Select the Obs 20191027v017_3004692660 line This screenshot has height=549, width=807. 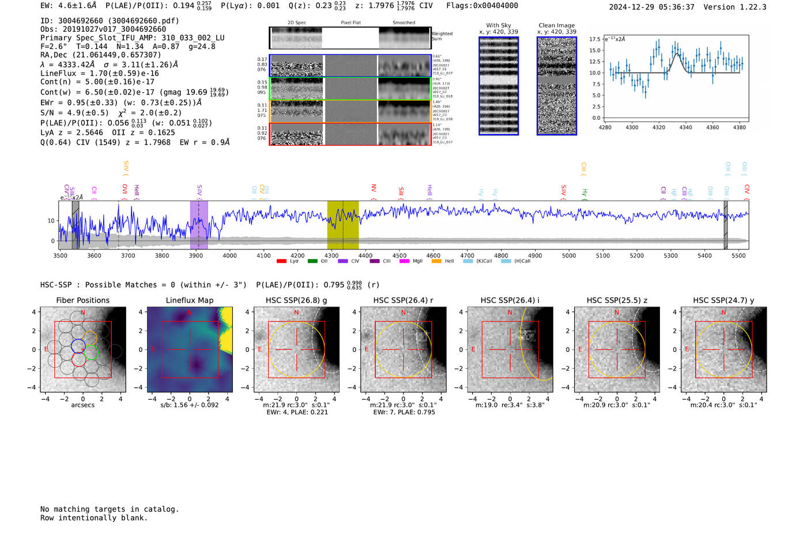(103, 29)
